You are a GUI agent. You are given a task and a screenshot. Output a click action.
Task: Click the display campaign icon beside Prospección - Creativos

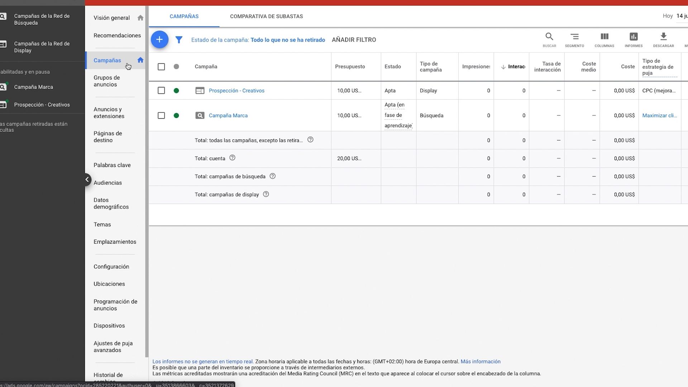click(x=200, y=91)
